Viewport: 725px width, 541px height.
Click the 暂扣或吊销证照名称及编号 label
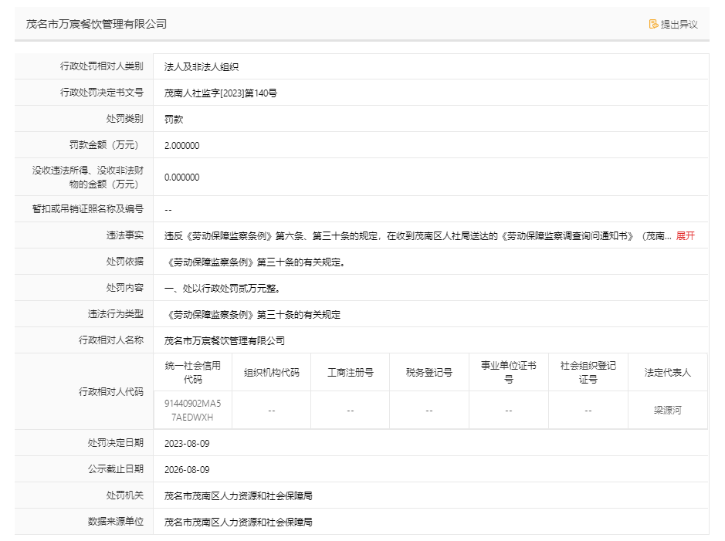(88, 209)
